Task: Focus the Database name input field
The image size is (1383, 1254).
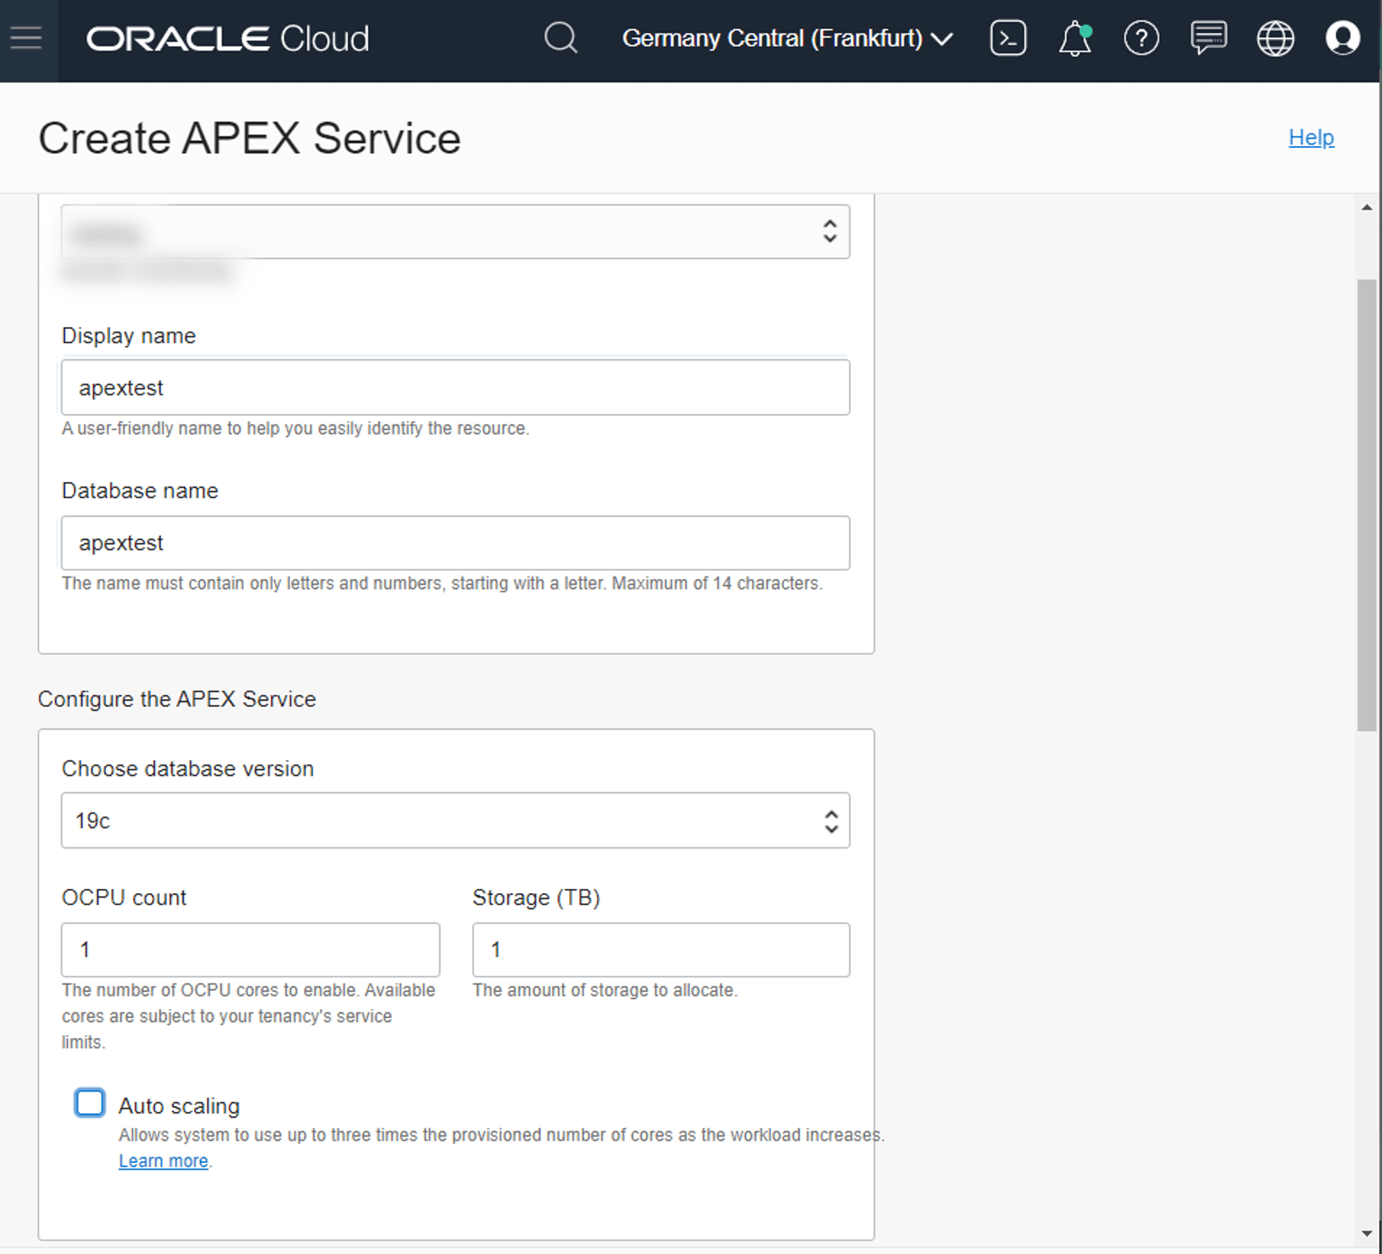Action: pos(456,543)
